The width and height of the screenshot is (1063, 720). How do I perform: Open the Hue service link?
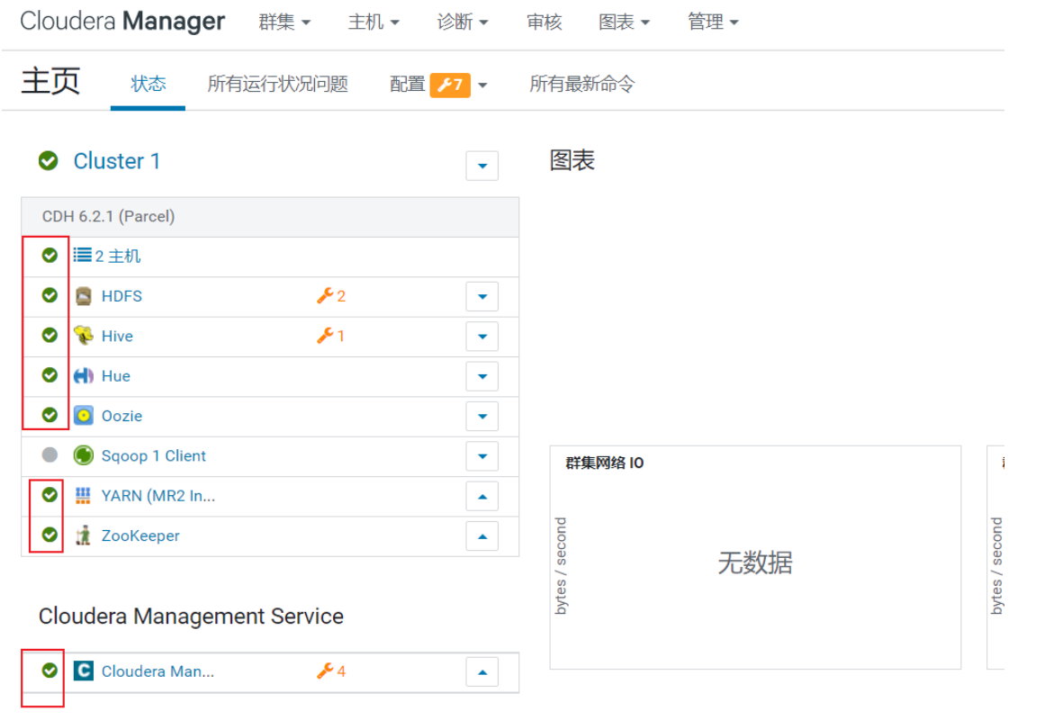tap(115, 376)
